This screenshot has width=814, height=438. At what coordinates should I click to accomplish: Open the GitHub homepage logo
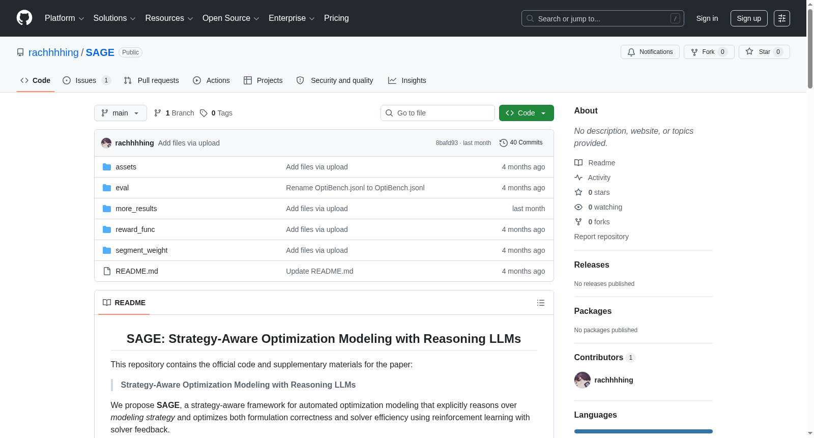[x=24, y=18]
